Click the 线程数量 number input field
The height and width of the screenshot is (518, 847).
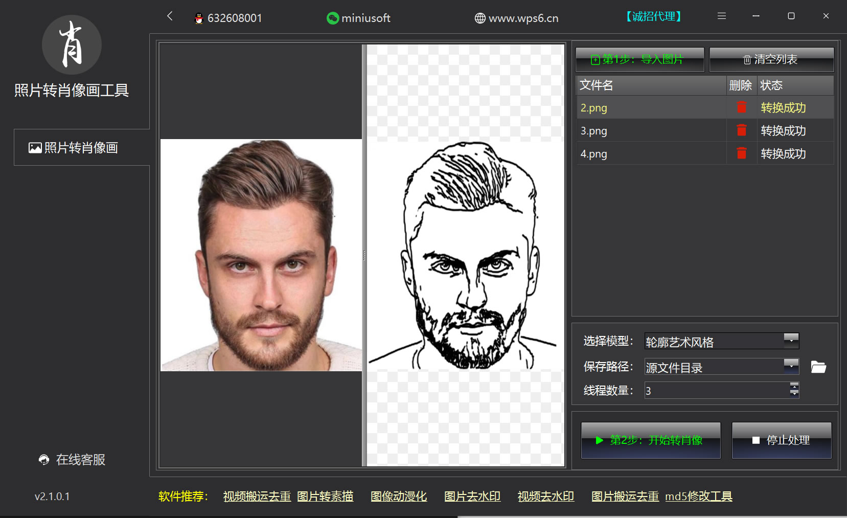[716, 391]
